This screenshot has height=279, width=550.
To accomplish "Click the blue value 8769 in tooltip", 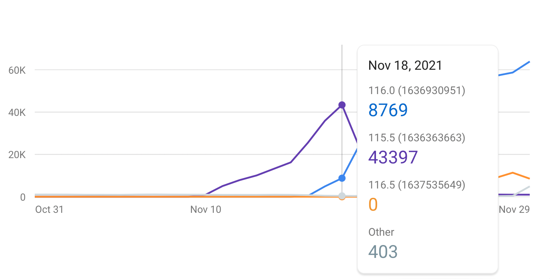I will click(388, 111).
